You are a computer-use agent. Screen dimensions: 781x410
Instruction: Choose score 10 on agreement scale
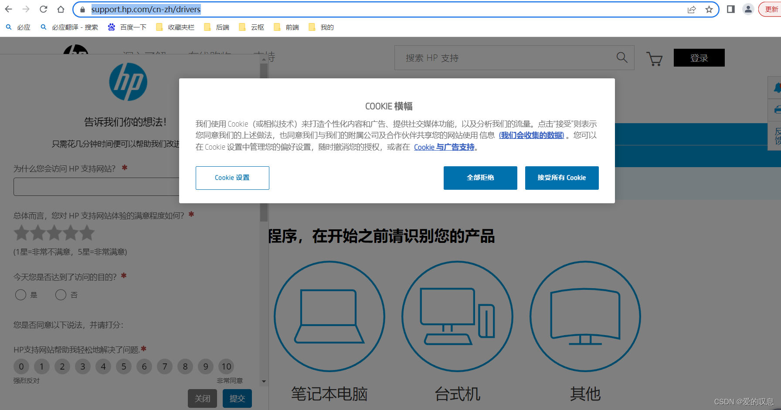[x=226, y=366]
